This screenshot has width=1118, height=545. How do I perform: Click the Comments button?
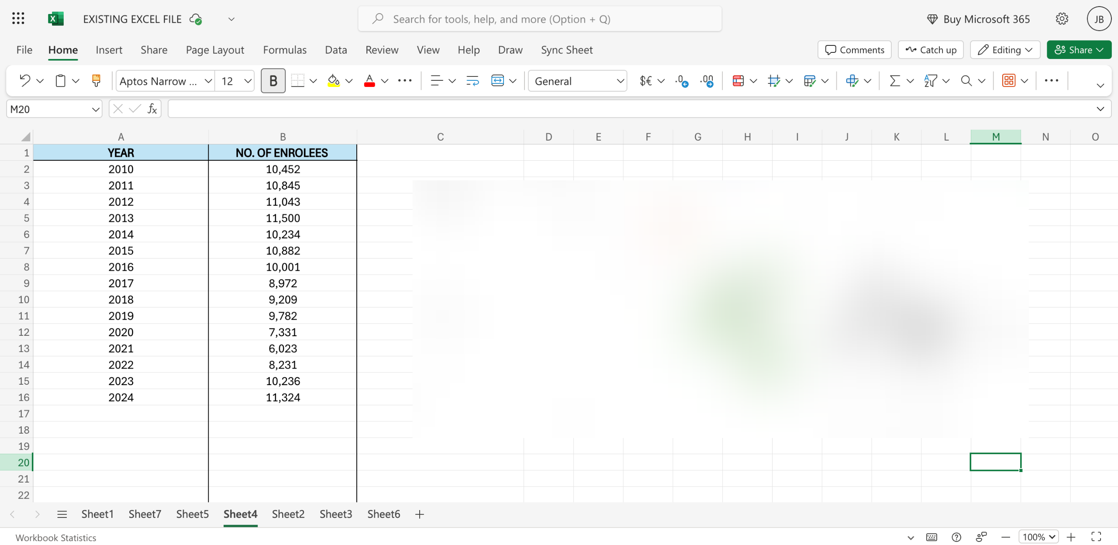click(x=854, y=50)
